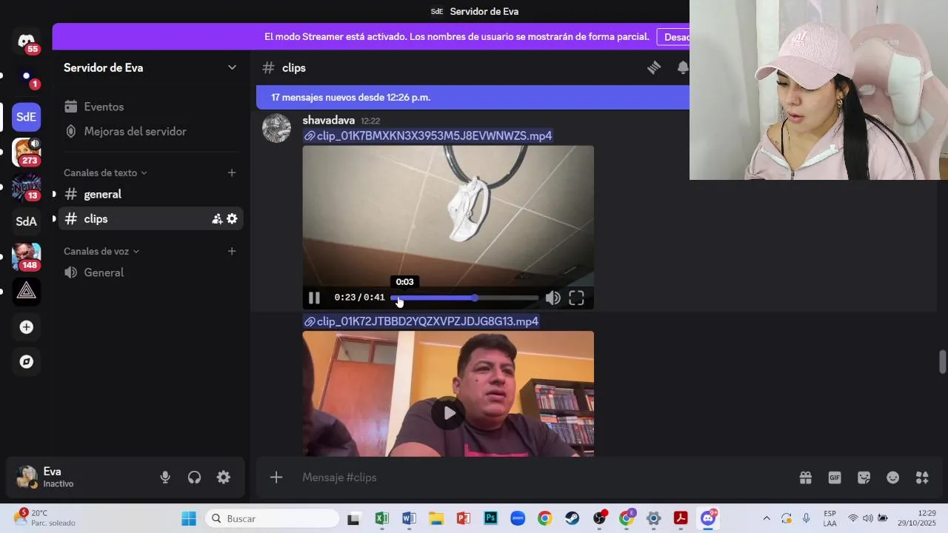Open GIF picker

[835, 477]
